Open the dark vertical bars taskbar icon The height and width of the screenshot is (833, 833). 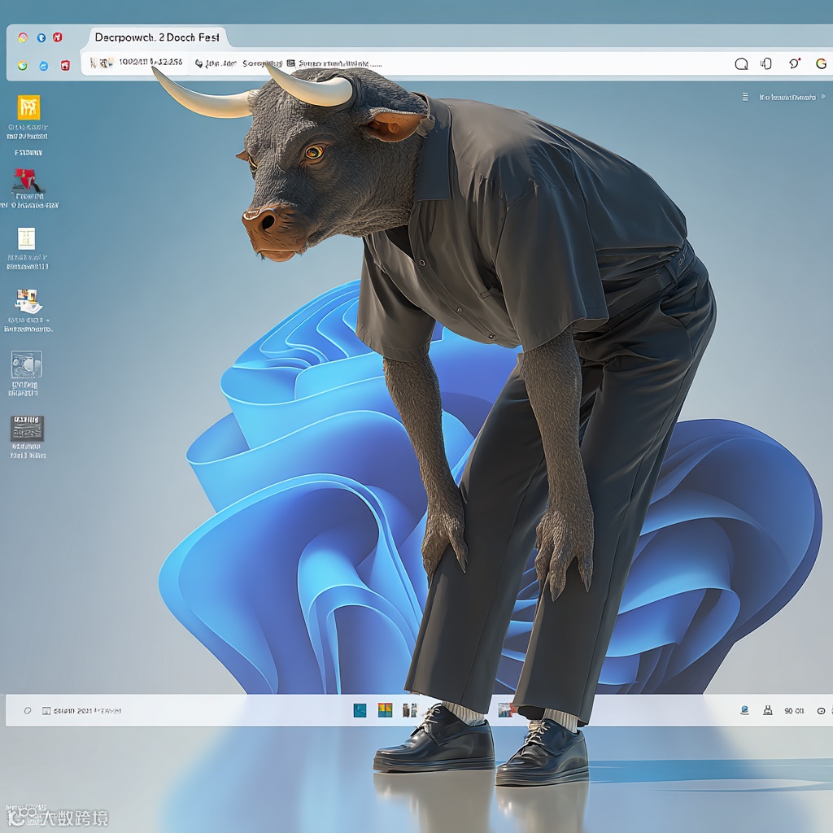pos(410,710)
